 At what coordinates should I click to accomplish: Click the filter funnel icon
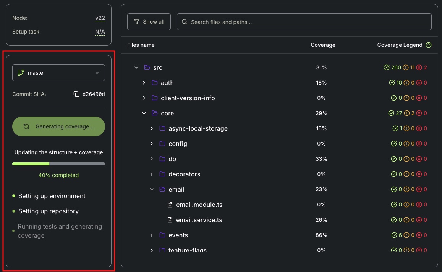(x=137, y=22)
